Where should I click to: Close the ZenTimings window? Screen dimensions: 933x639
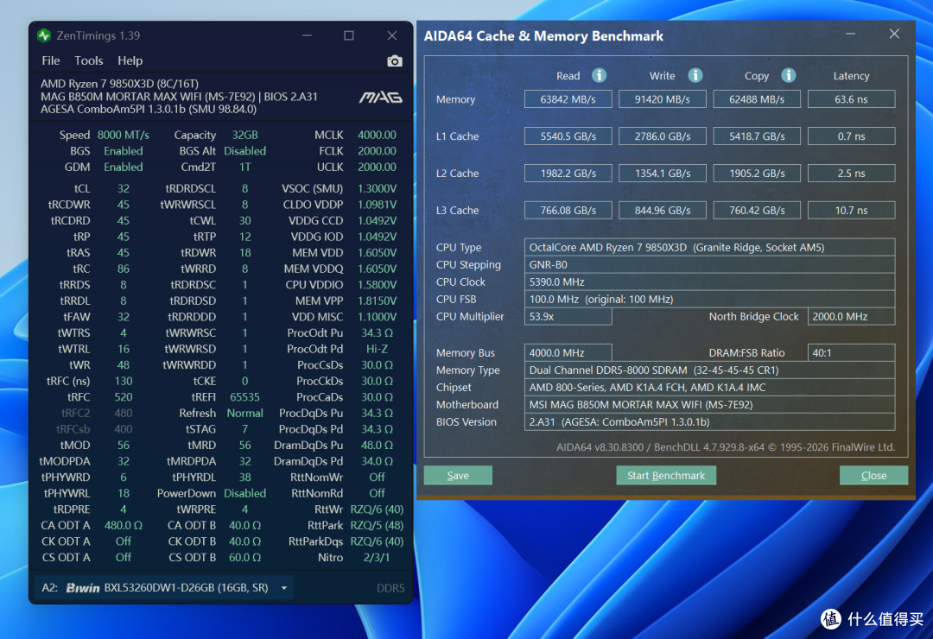pos(392,35)
